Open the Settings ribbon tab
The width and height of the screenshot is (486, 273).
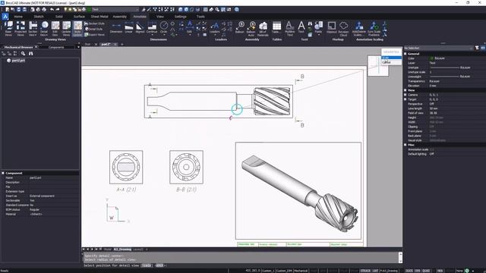click(181, 17)
